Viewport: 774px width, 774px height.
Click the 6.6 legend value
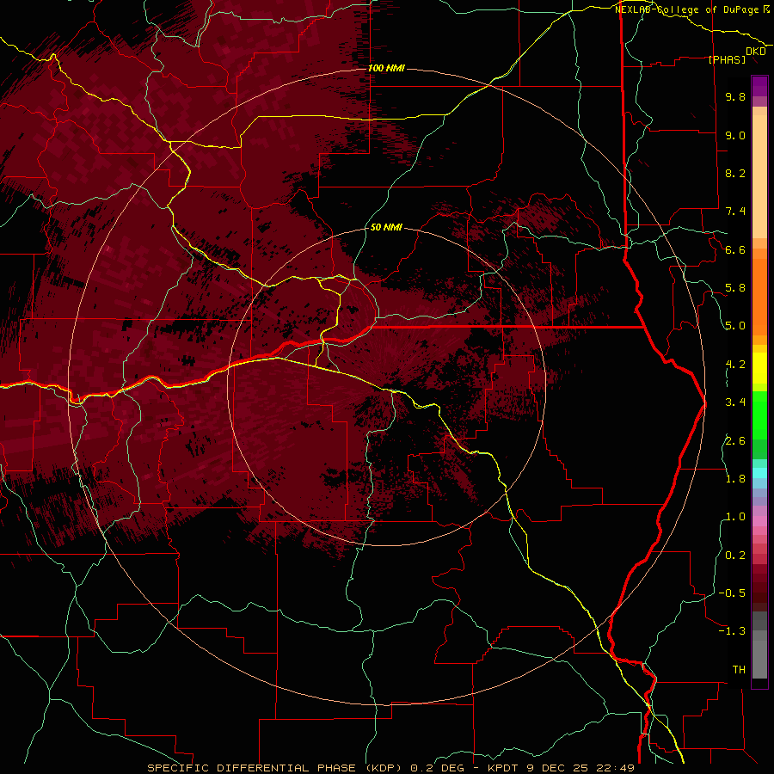pos(735,249)
